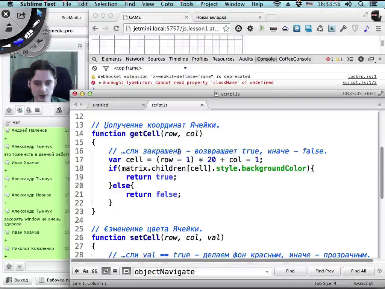Open the DevTools Sources panel
Viewport: 385px width, 289px height.
tap(156, 59)
